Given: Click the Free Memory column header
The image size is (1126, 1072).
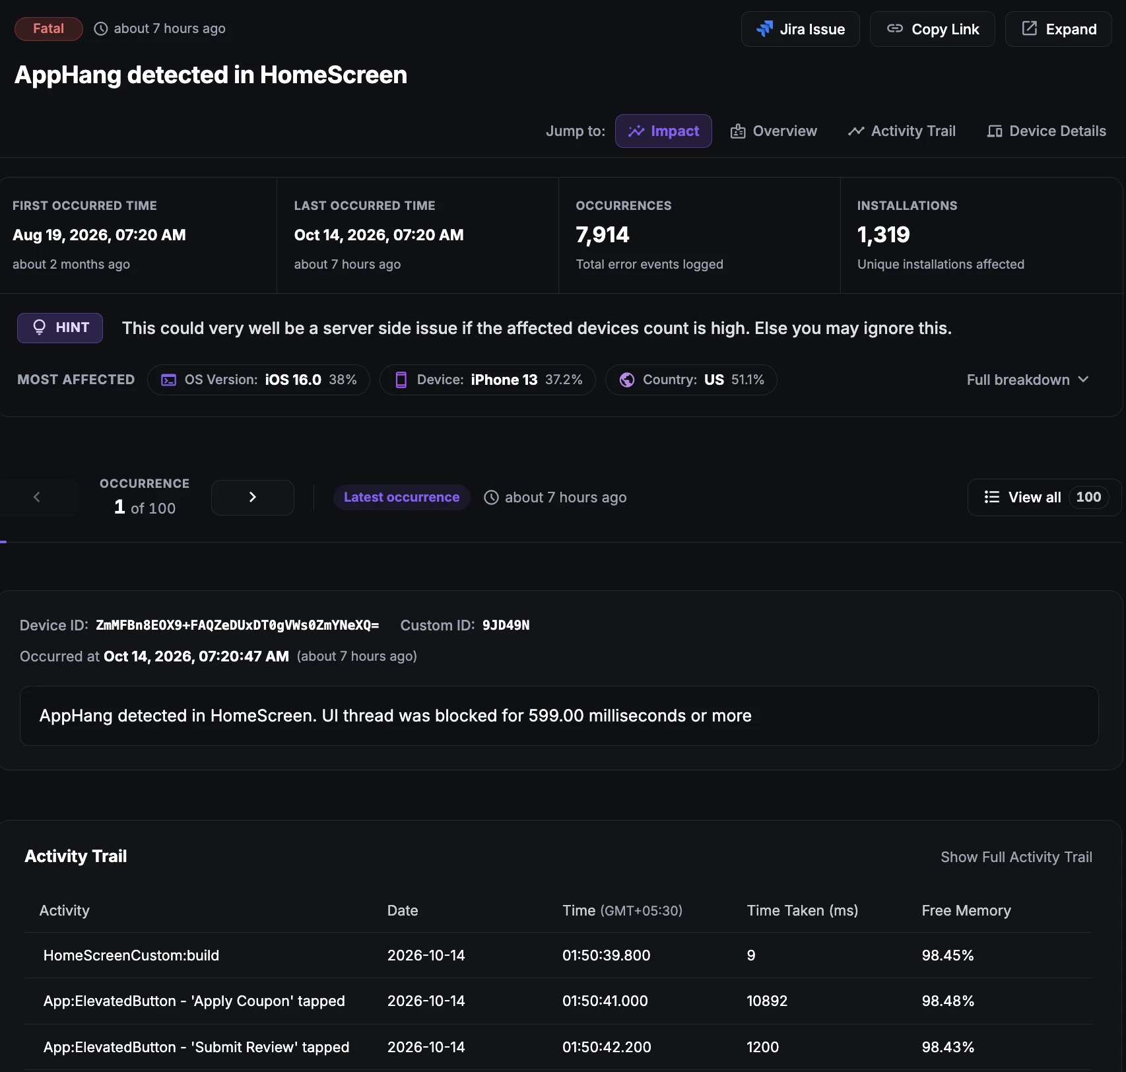Looking at the screenshot, I should pos(966,910).
